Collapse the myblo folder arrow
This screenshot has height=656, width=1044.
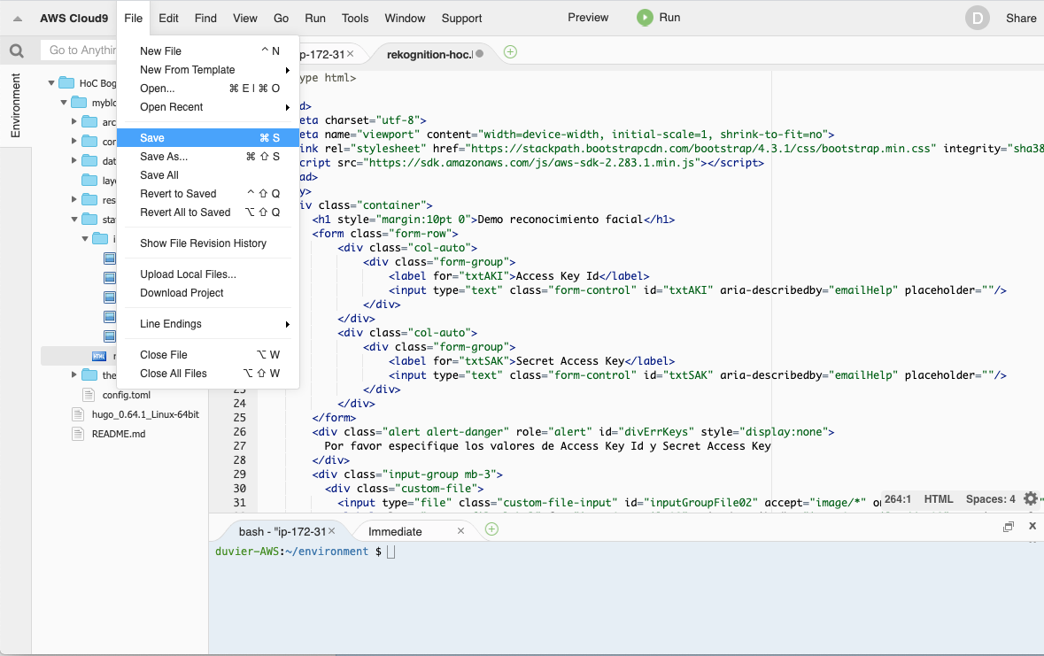[x=64, y=103]
